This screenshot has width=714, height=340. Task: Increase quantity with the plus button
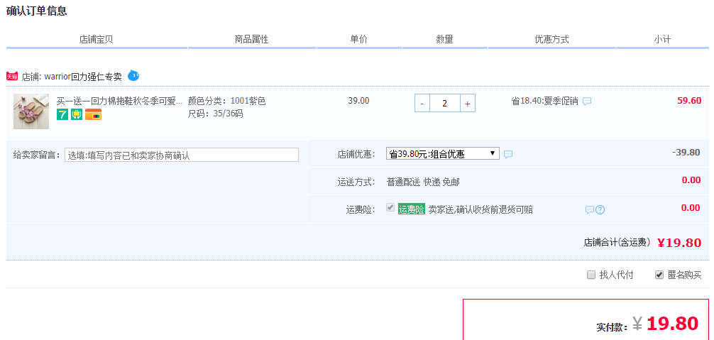[x=467, y=104]
